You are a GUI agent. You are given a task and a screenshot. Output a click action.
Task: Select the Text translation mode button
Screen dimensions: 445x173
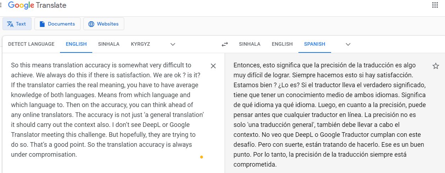pyautogui.click(x=17, y=24)
